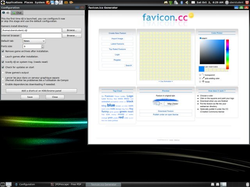Open the Default tab dropdown showing News
250x187 pixels.
pyautogui.click(x=34, y=41)
